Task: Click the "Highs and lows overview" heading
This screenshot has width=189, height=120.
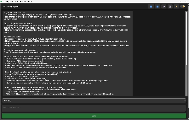Action: pos(15,12)
